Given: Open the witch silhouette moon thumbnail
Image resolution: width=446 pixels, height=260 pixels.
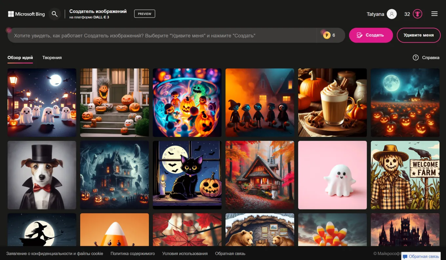Looking at the screenshot, I should click(x=42, y=230).
